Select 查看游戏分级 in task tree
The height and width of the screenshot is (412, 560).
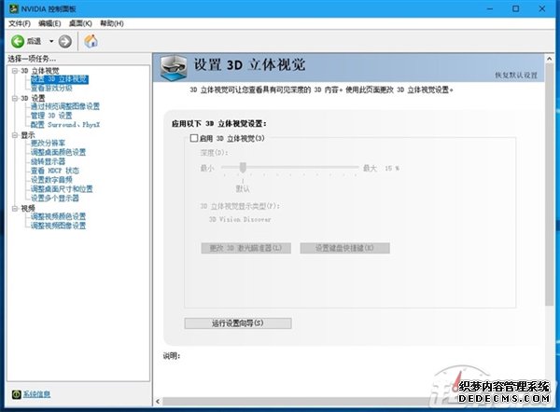point(51,89)
